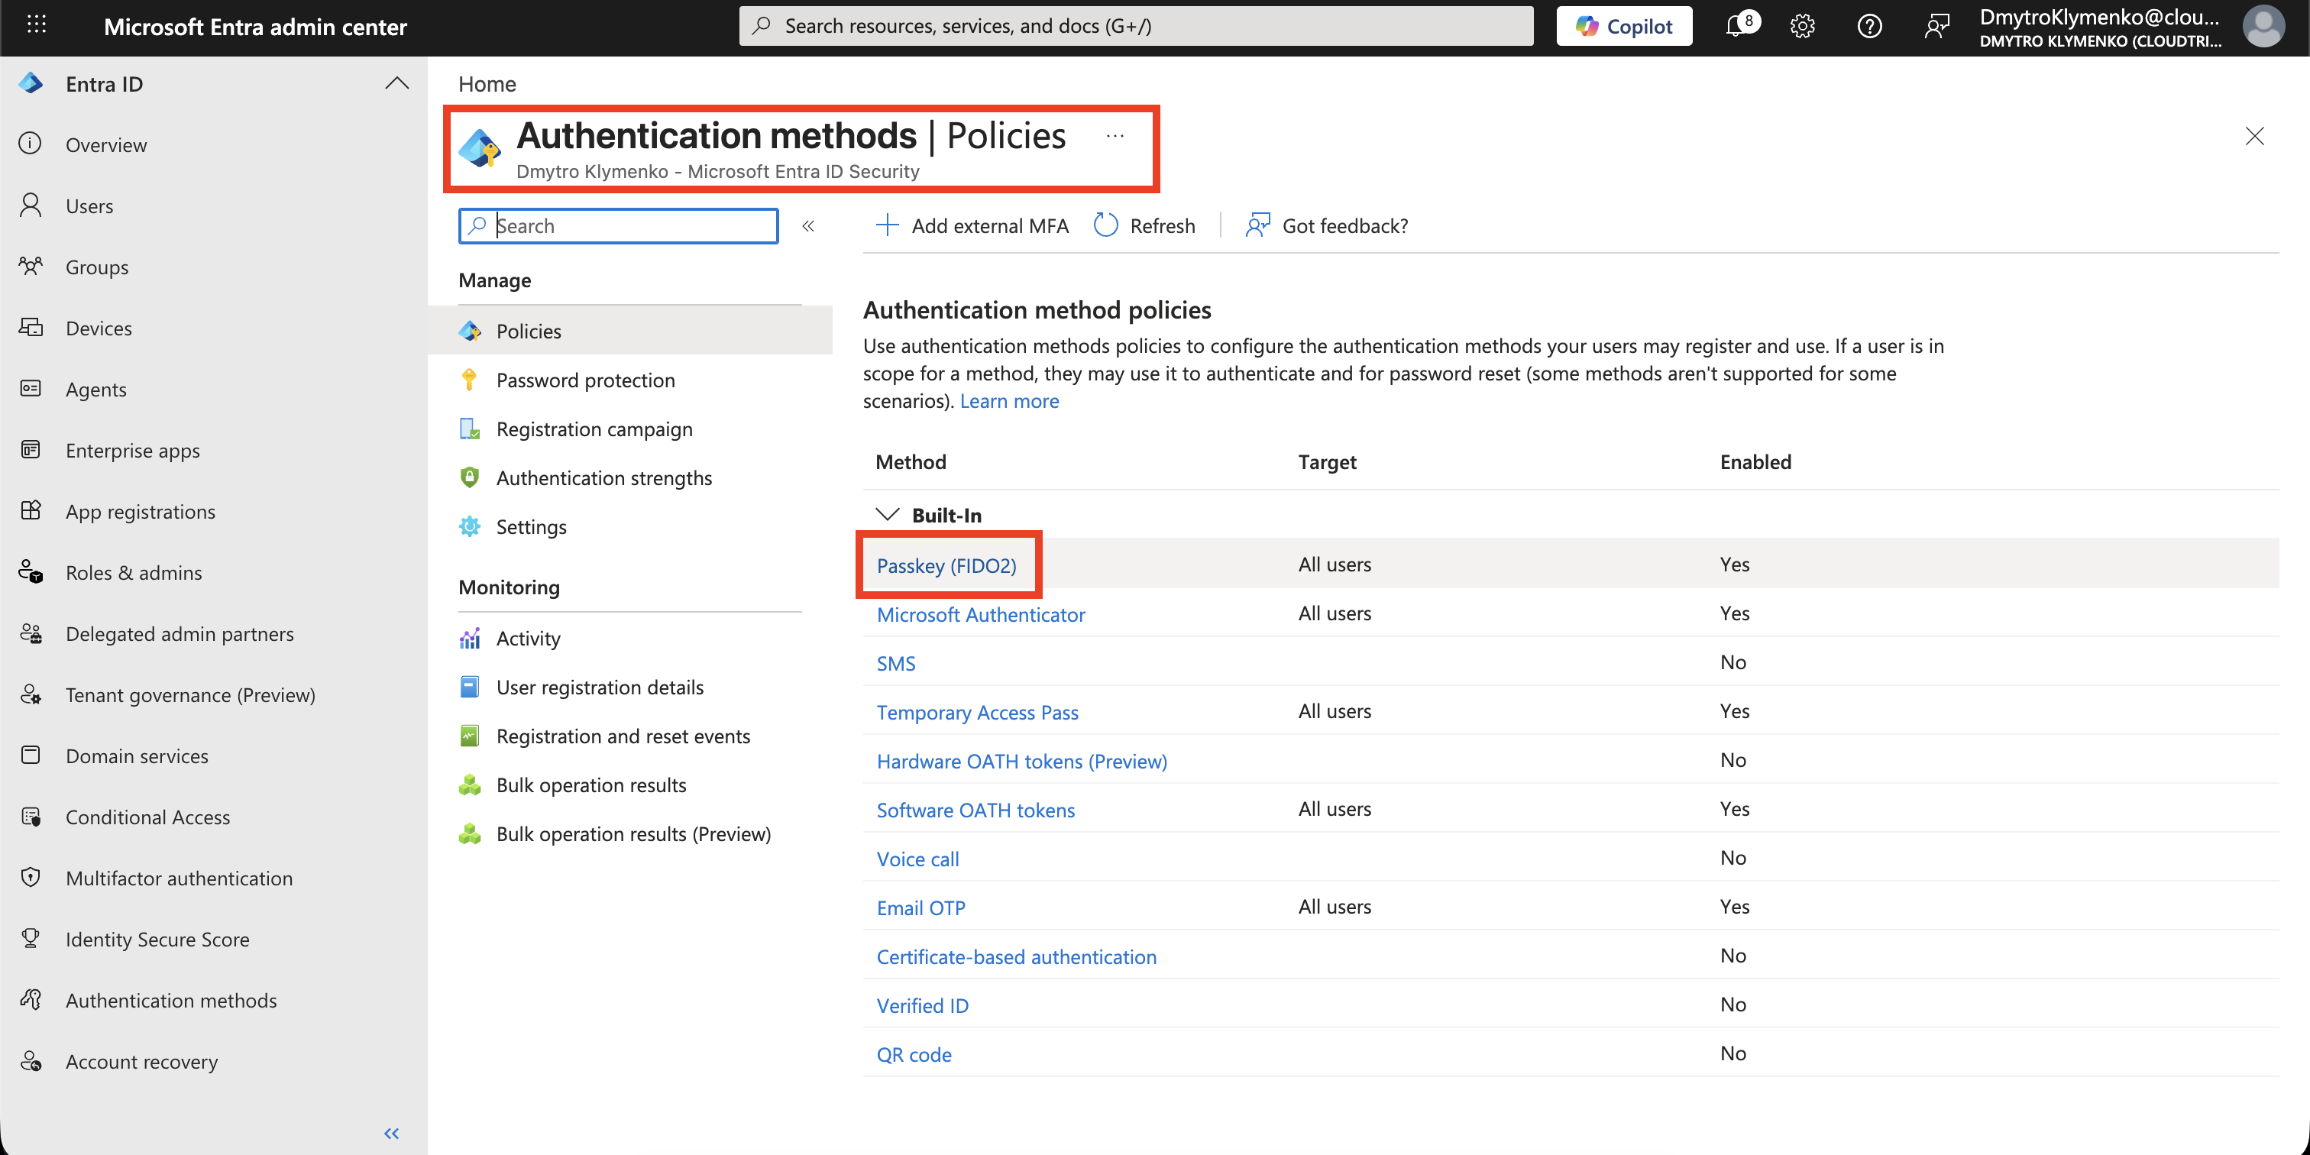Open Email OTP policy
The height and width of the screenshot is (1155, 2310).
920,907
